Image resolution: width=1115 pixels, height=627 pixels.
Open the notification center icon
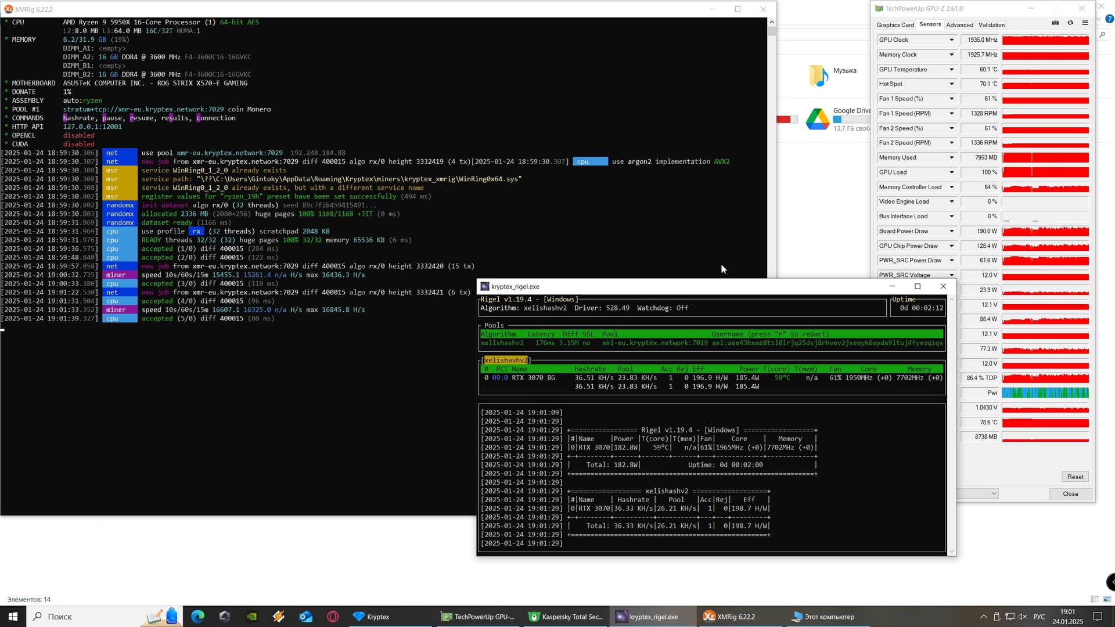(1098, 617)
